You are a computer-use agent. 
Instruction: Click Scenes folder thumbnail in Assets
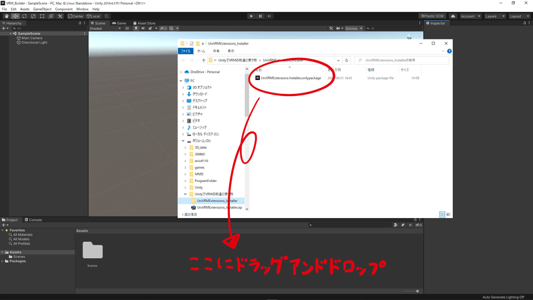pos(93,251)
